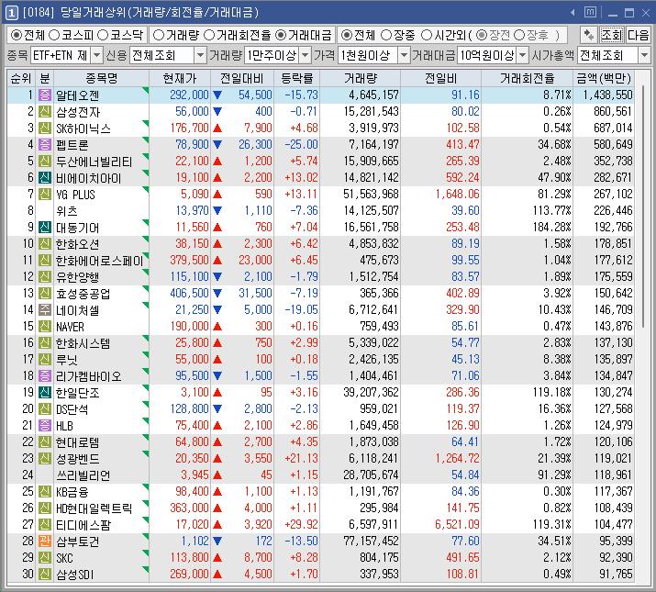Sort by the 금액(백만) column header
This screenshot has height=592, width=656.
point(604,78)
